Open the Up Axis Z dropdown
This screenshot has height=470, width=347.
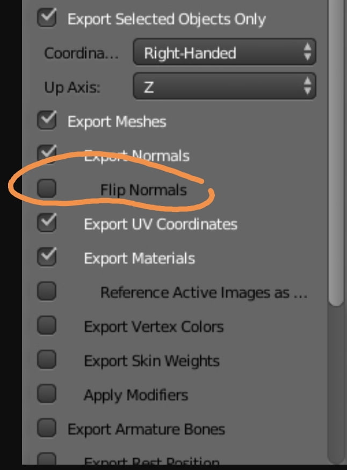[224, 87]
